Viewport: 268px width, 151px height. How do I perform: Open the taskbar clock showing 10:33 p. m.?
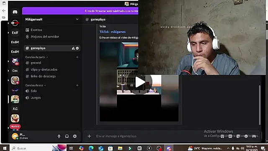[252, 148]
